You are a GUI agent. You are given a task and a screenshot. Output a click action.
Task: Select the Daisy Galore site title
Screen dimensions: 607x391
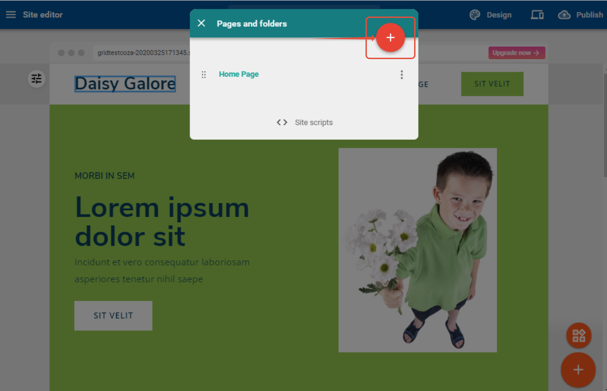point(125,84)
